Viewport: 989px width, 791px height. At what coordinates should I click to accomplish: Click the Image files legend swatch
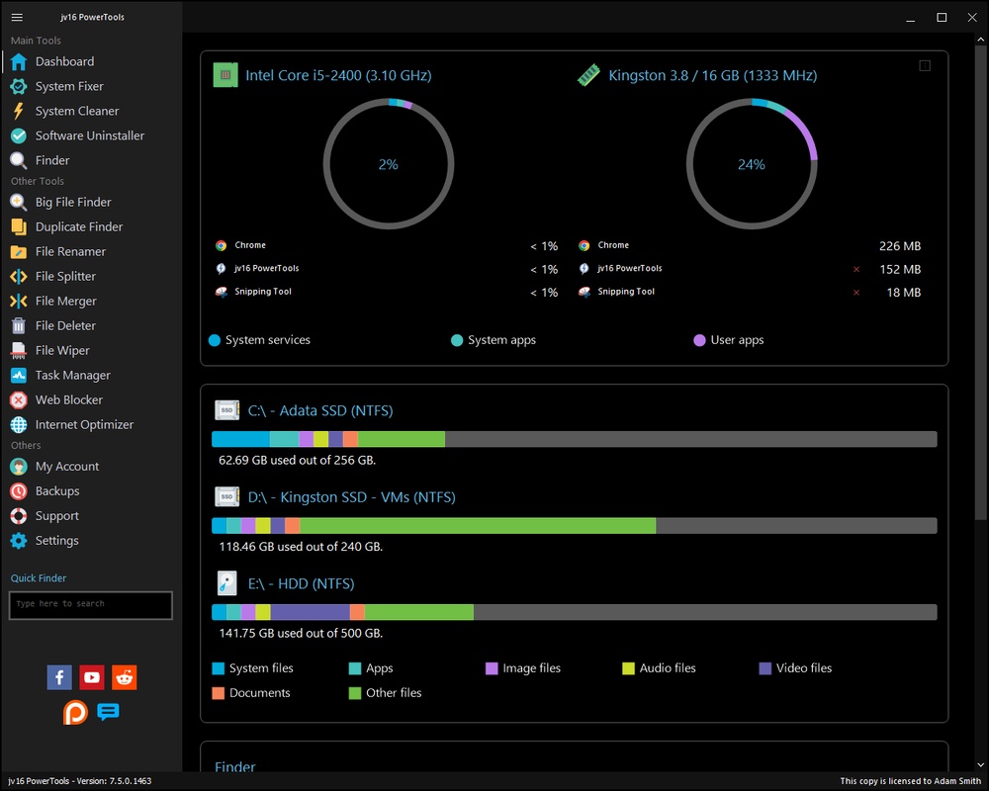click(x=492, y=668)
